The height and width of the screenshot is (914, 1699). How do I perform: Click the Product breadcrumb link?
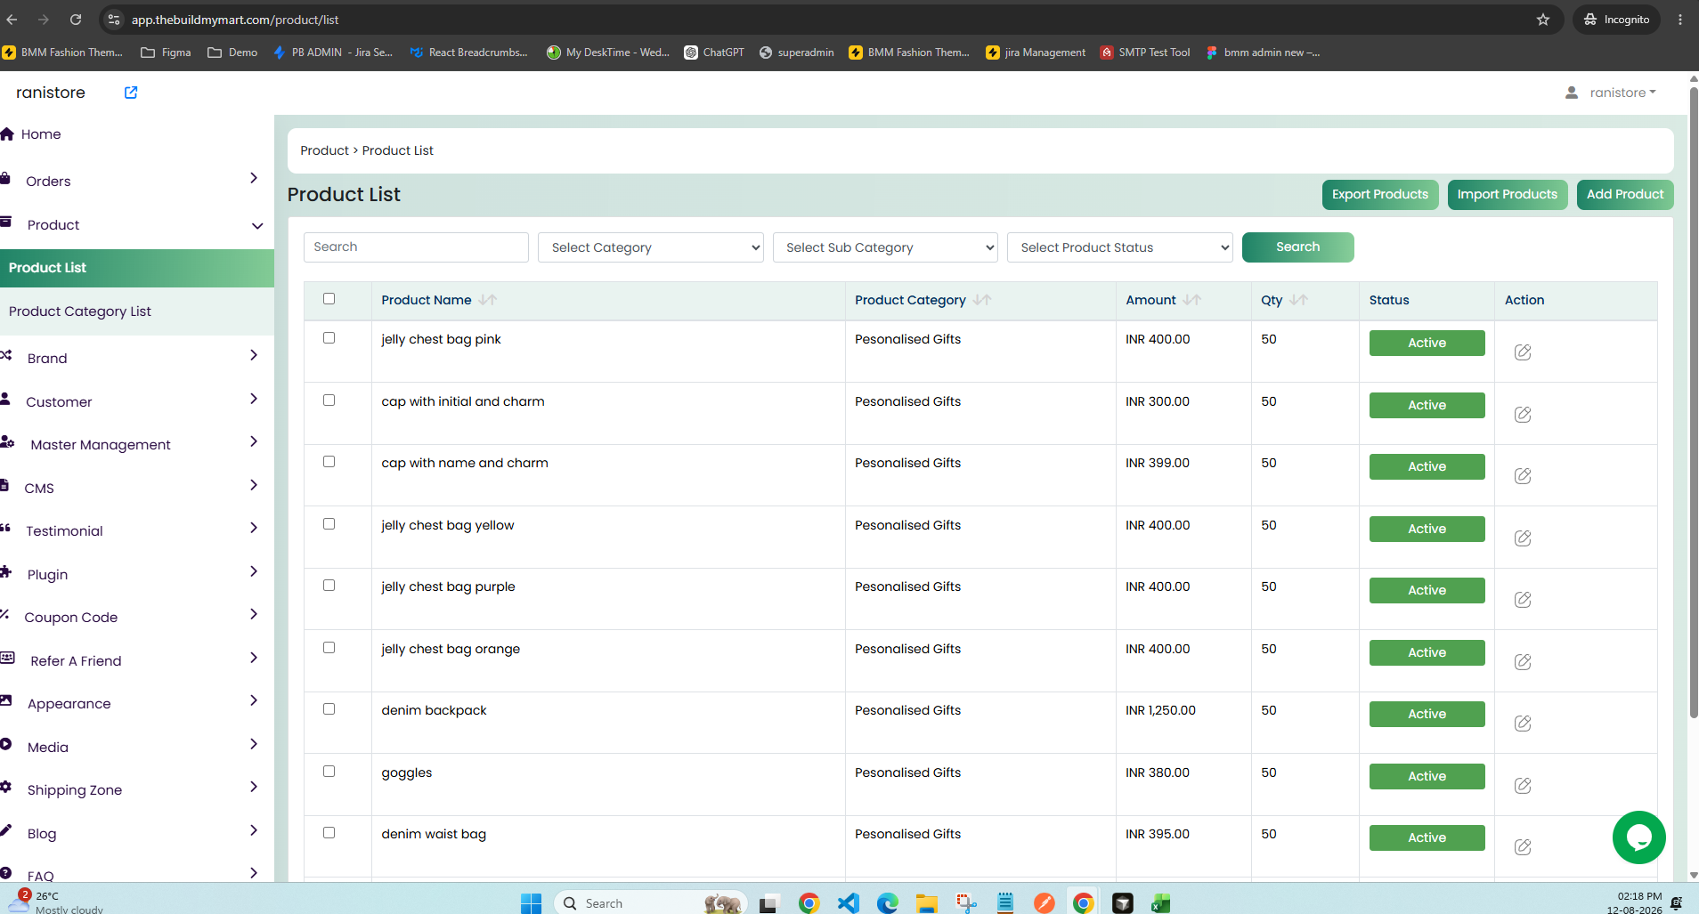[325, 150]
